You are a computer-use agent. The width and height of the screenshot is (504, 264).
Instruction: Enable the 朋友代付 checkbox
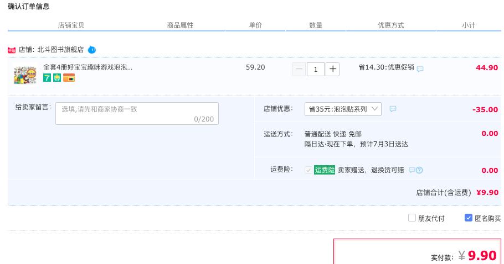point(412,218)
